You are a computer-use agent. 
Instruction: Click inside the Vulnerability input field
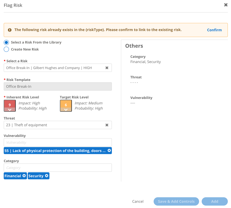coord(52,142)
